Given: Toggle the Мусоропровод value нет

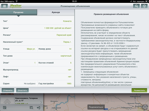Looking at the screenshot, I should pyautogui.click(x=70, y=70).
